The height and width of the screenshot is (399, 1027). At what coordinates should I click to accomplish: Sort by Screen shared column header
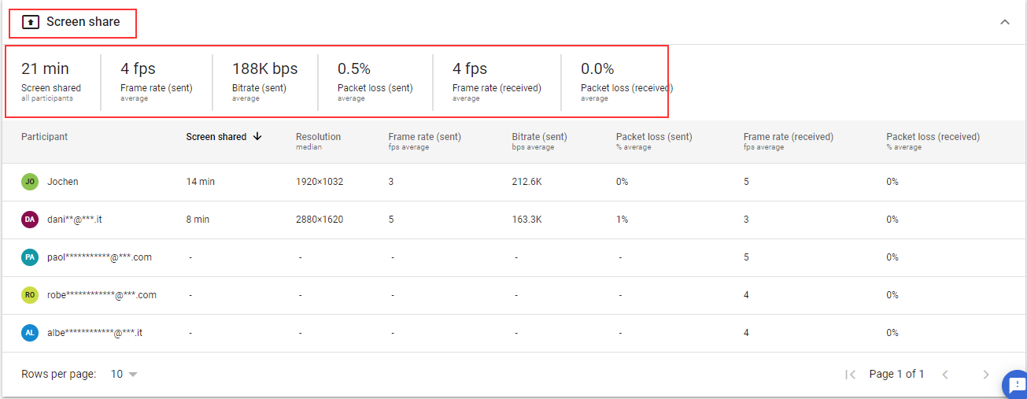click(x=216, y=137)
